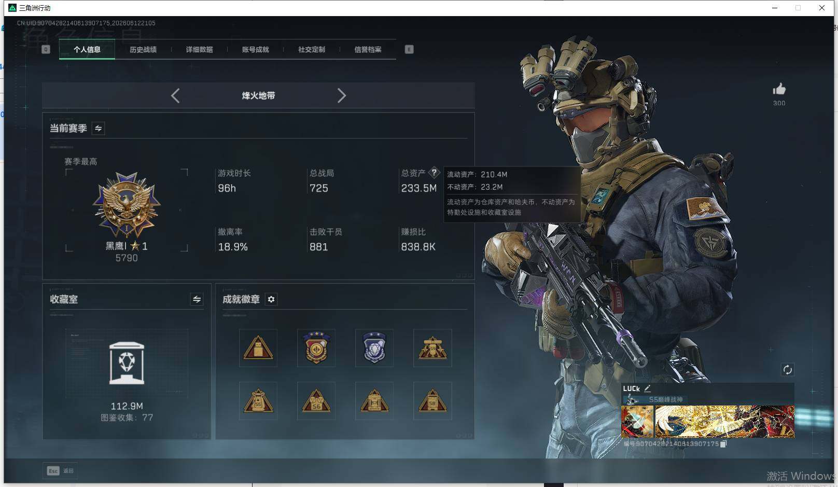Click the 不动资产 23.2M tooltip line
The image size is (838, 487).
(475, 187)
